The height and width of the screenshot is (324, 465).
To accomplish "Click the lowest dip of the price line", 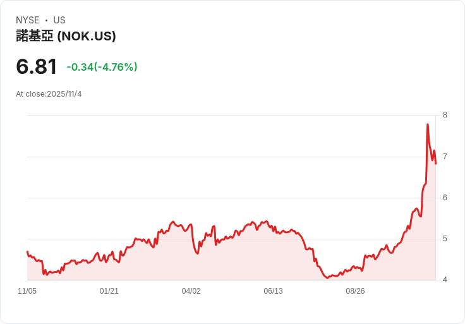I will (x=328, y=278).
